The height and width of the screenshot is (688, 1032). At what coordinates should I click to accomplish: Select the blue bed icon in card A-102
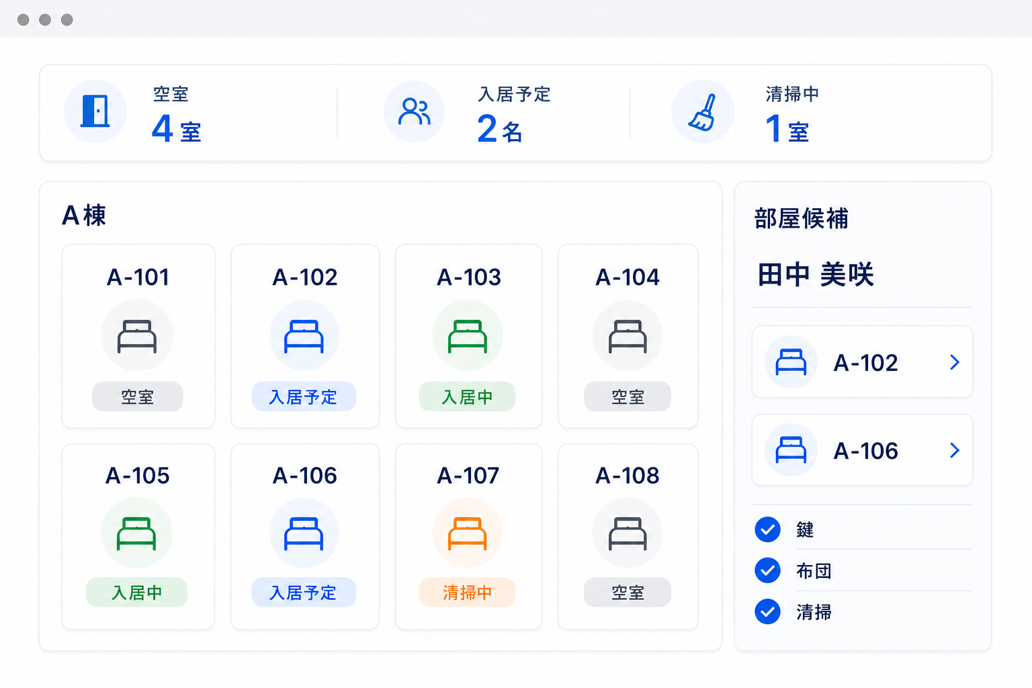(x=304, y=336)
